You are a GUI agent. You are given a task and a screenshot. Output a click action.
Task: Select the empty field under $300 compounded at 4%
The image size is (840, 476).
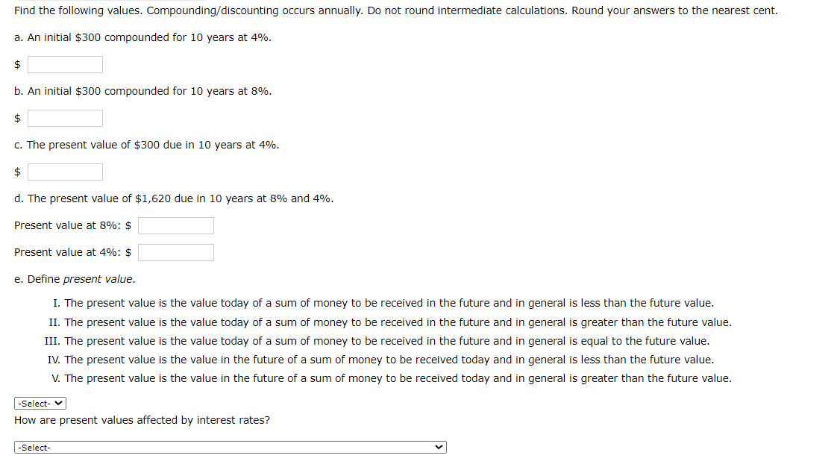pos(65,64)
